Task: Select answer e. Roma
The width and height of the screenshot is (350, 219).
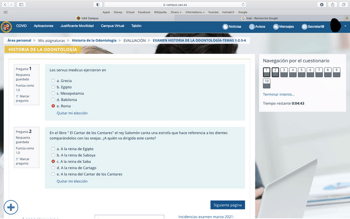Action: pyautogui.click(x=53, y=106)
